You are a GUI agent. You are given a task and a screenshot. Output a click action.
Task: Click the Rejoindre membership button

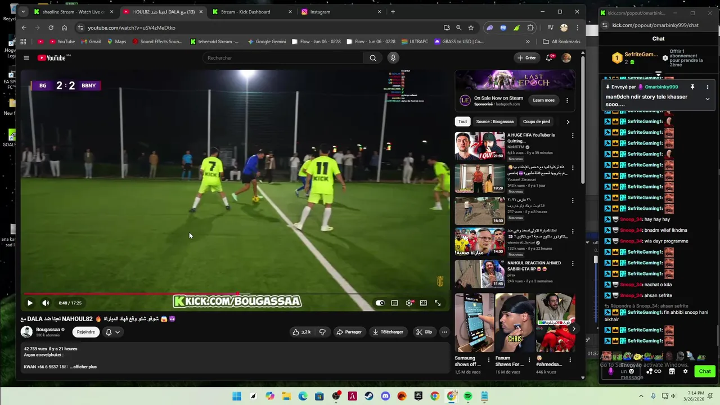85,332
